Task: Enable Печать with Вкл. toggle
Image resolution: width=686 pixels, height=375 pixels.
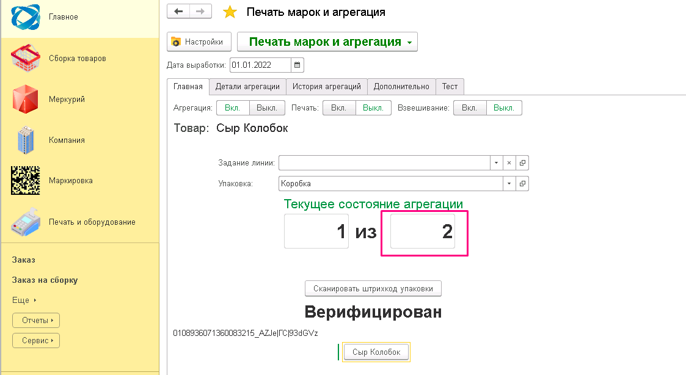Action: 338,108
